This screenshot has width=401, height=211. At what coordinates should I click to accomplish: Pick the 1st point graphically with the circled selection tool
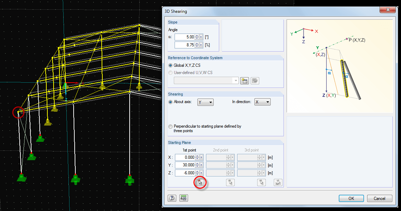pyautogui.click(x=200, y=182)
